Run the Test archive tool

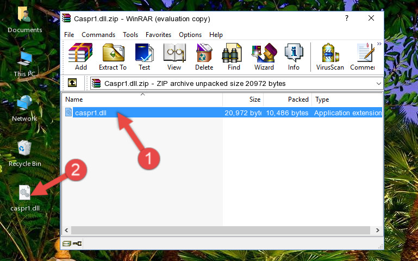pos(144,57)
